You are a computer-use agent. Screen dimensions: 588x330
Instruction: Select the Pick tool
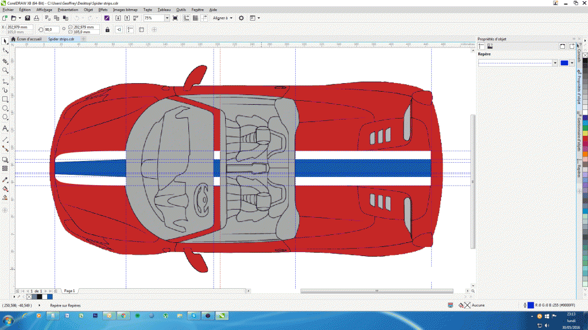pos(5,41)
